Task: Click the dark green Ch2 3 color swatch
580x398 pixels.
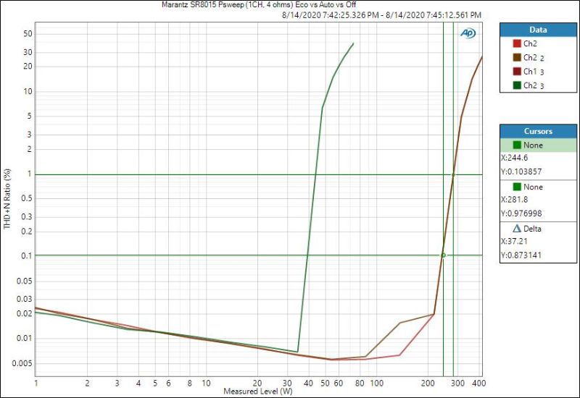Action: [516, 85]
